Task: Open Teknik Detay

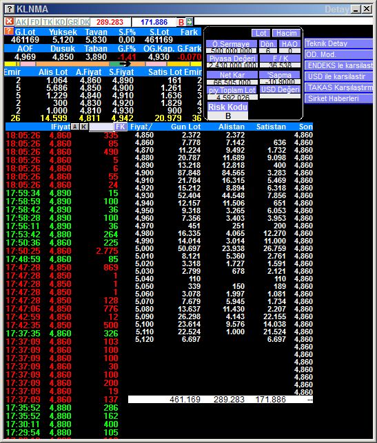Action: click(338, 43)
